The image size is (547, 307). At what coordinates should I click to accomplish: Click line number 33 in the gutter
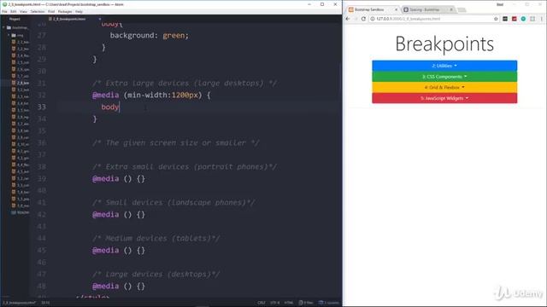point(42,107)
